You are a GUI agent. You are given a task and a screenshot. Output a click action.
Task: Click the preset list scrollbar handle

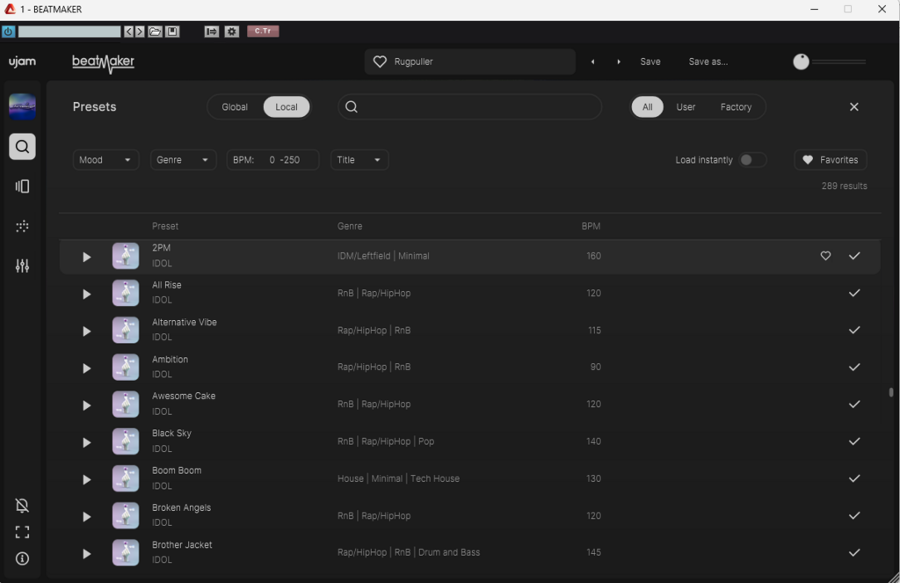[x=891, y=392]
